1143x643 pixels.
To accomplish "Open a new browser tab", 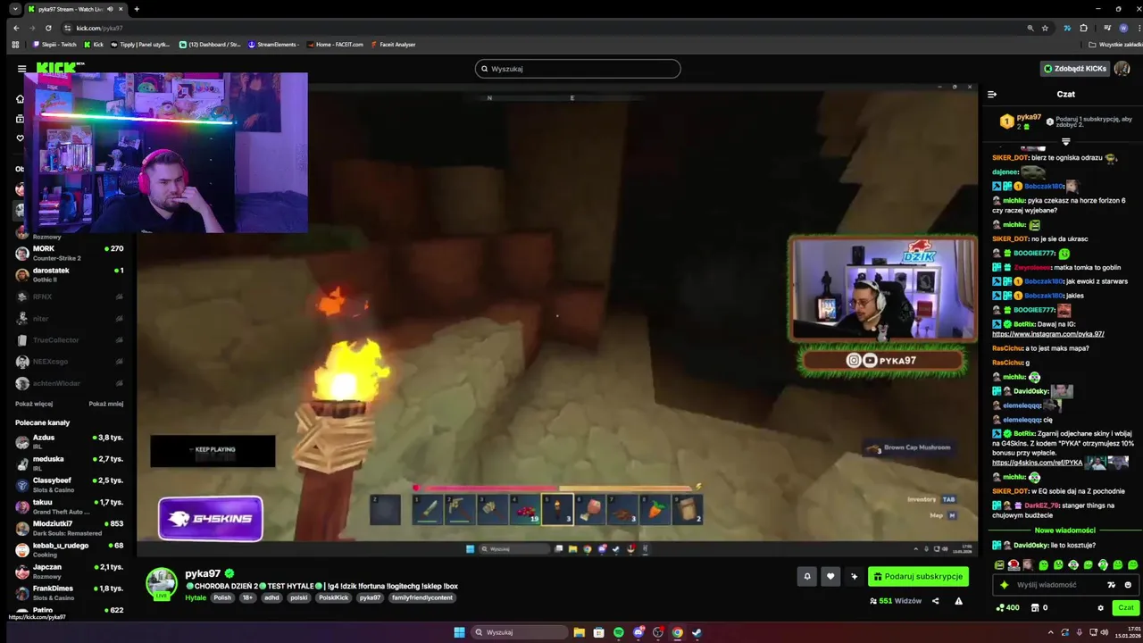I will [137, 9].
